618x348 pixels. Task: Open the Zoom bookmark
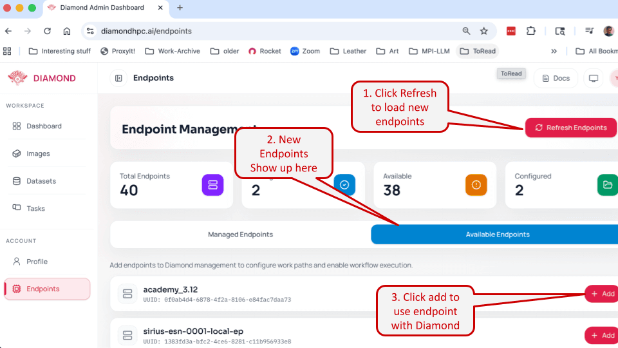(x=305, y=51)
